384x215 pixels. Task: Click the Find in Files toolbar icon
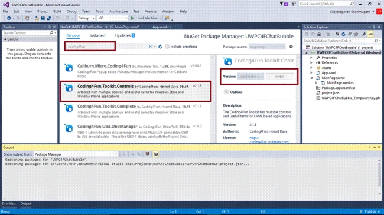(167, 18)
